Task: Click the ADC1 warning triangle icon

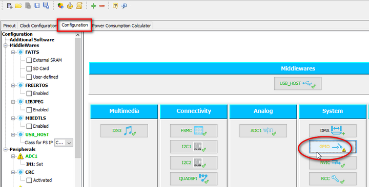Action: click(20, 156)
